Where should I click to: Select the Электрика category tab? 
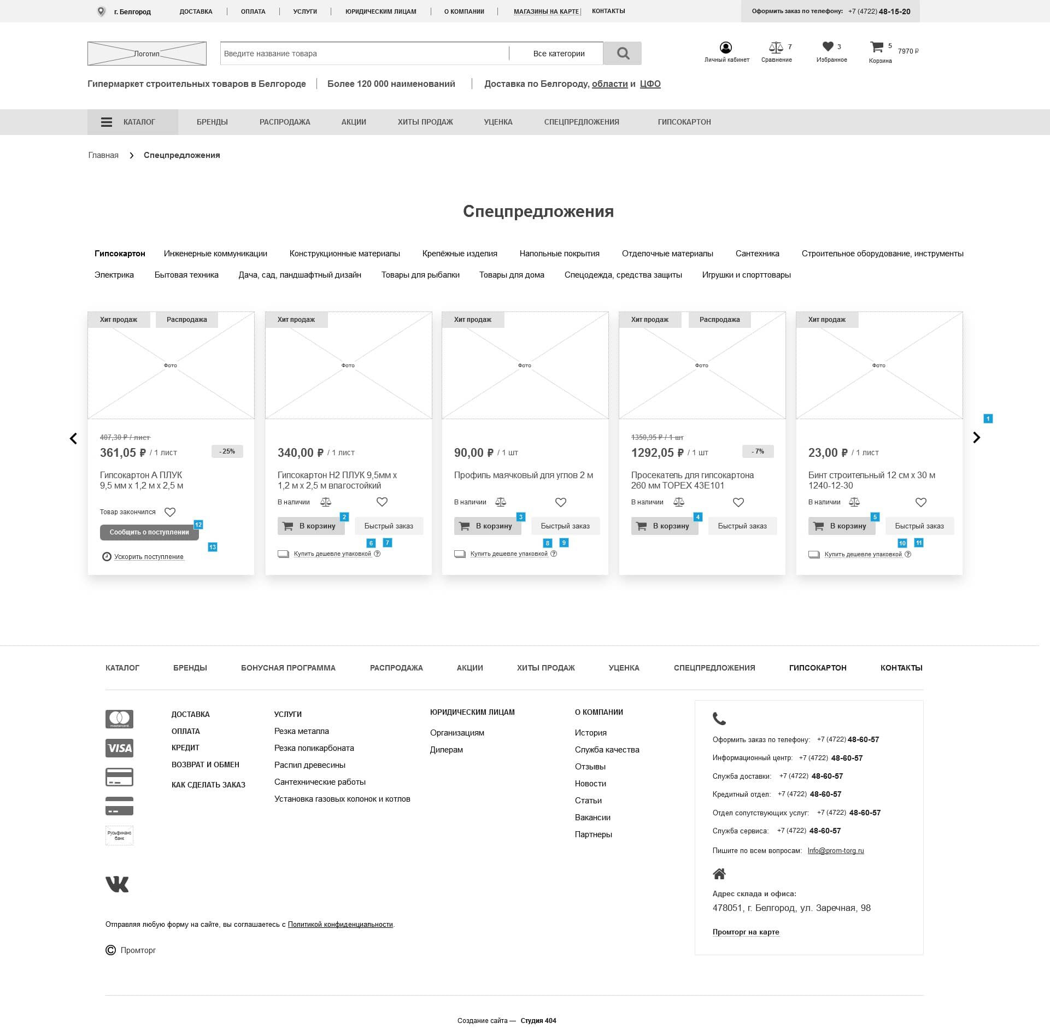(x=114, y=275)
